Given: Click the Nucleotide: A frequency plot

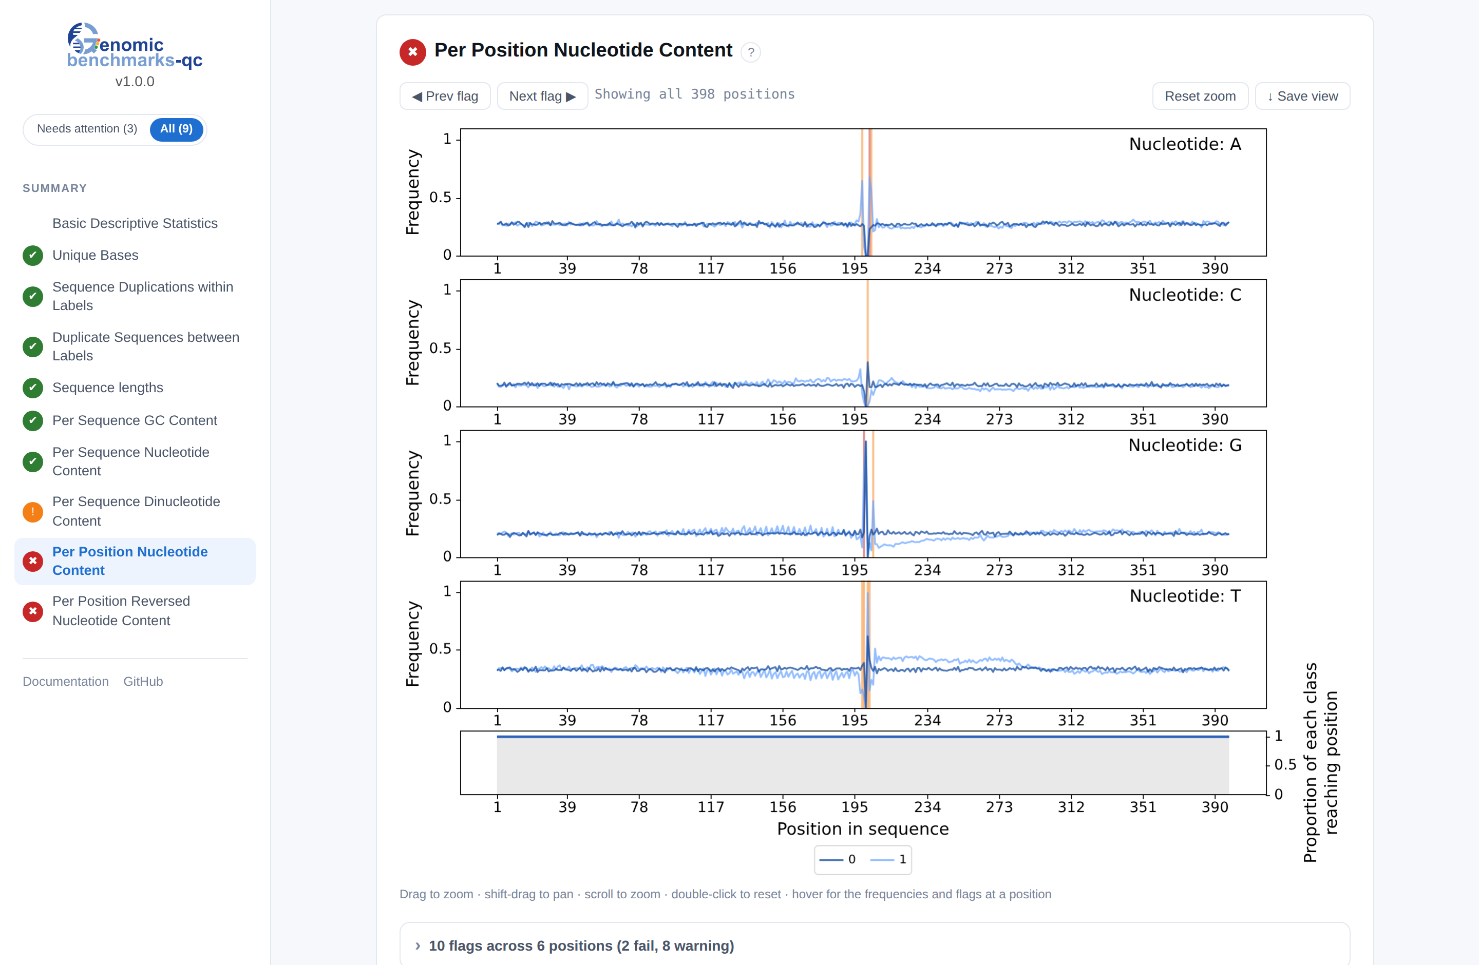Looking at the screenshot, I should 863,192.
